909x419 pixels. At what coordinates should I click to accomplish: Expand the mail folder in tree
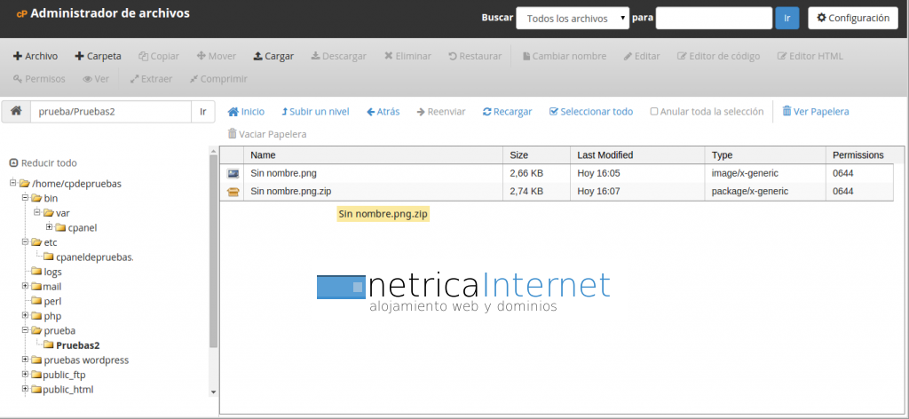tap(25, 287)
